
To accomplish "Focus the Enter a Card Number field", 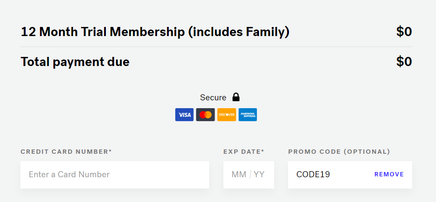I will pyautogui.click(x=115, y=175).
